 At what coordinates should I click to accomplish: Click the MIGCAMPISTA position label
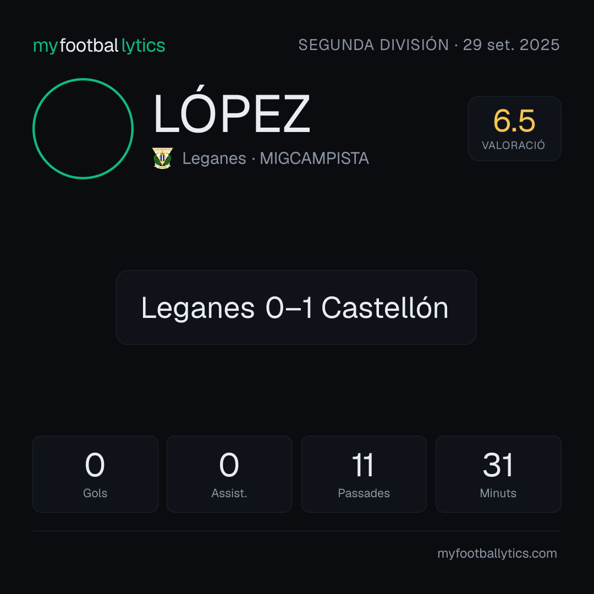pyautogui.click(x=315, y=158)
